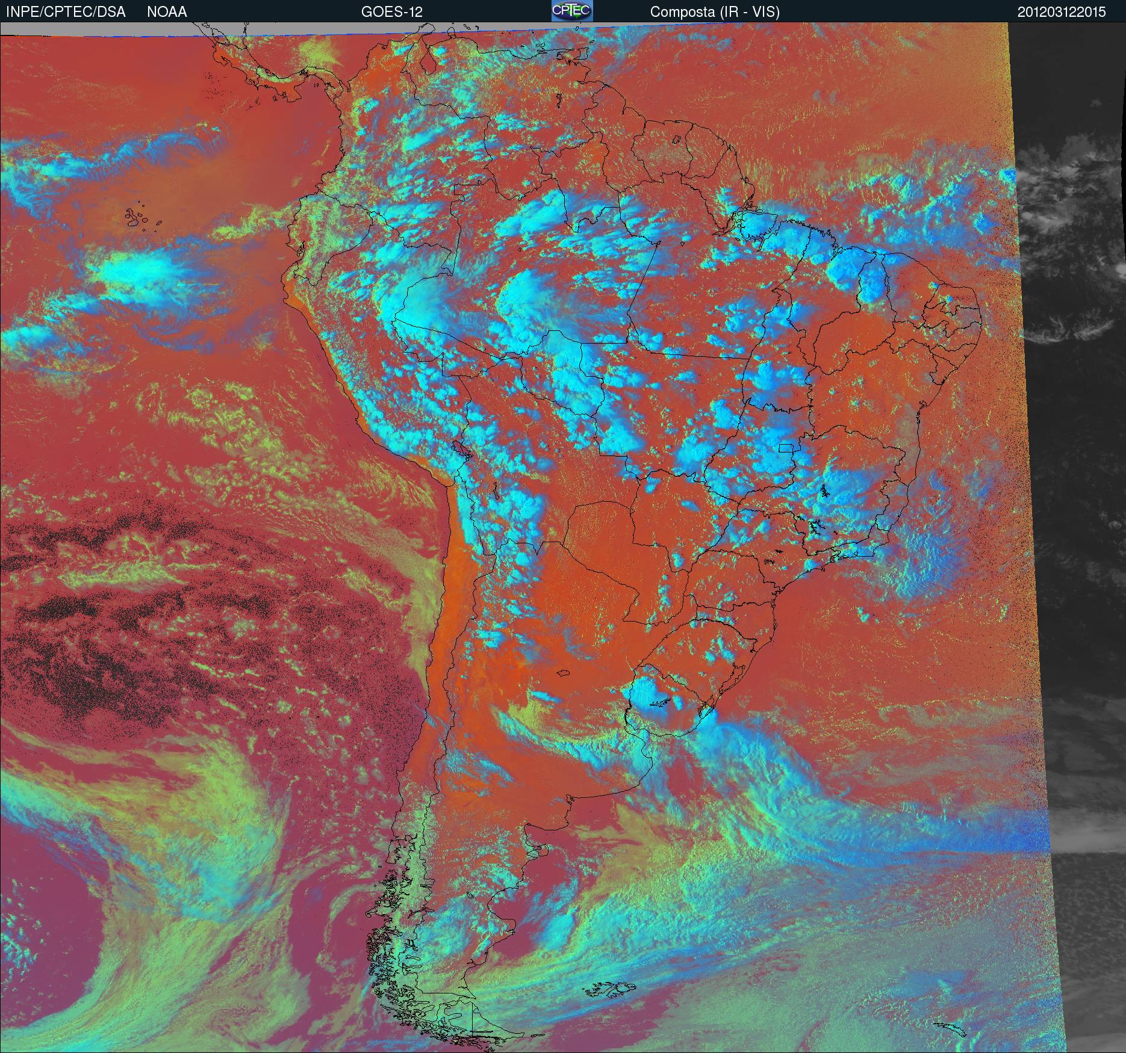
Task: Click the GOES-12 satellite label
Action: coord(392,12)
